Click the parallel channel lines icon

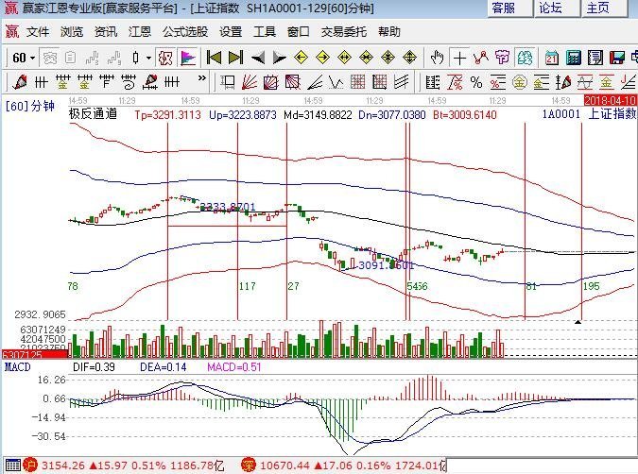click(401, 82)
